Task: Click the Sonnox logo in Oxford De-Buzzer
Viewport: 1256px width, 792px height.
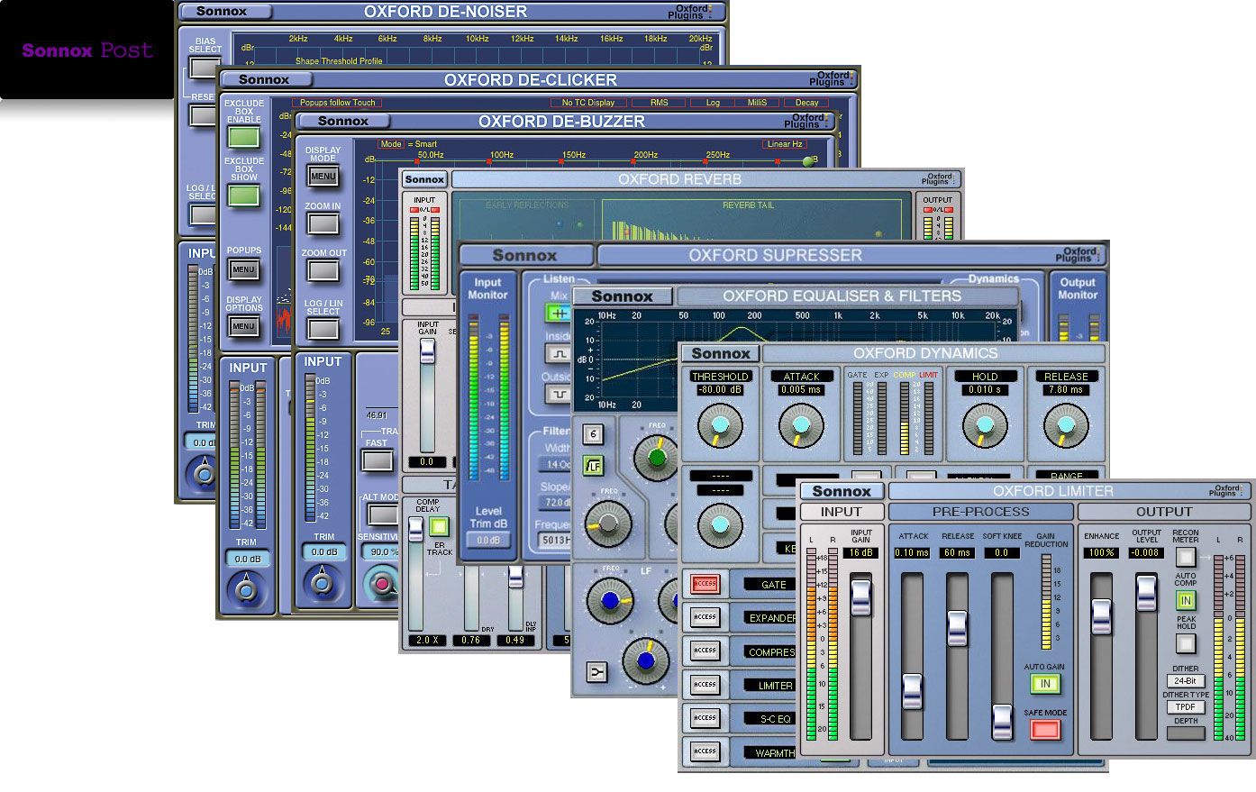Action: 343,121
